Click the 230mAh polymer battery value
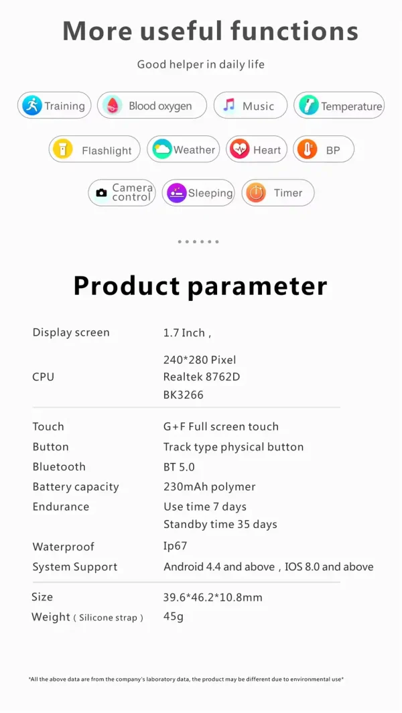Screen dimensions: 402x713 pyautogui.click(x=209, y=487)
